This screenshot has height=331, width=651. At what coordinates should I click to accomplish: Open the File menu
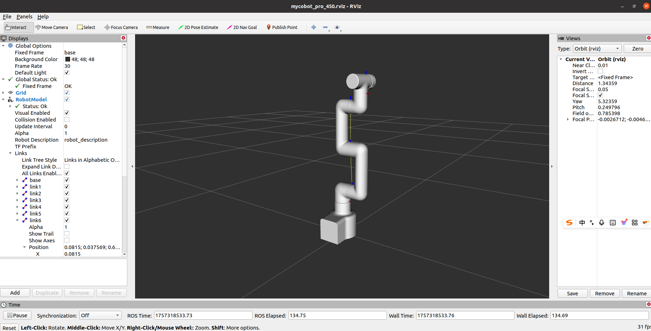pyautogui.click(x=7, y=17)
